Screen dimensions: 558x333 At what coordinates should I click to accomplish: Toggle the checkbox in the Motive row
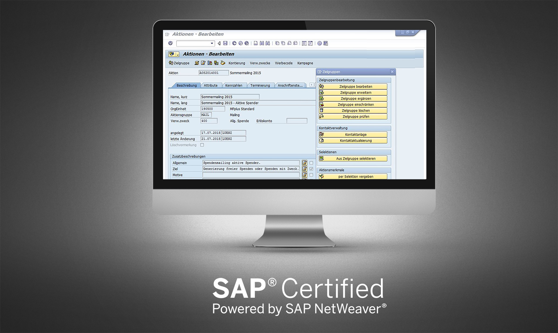pyautogui.click(x=311, y=175)
